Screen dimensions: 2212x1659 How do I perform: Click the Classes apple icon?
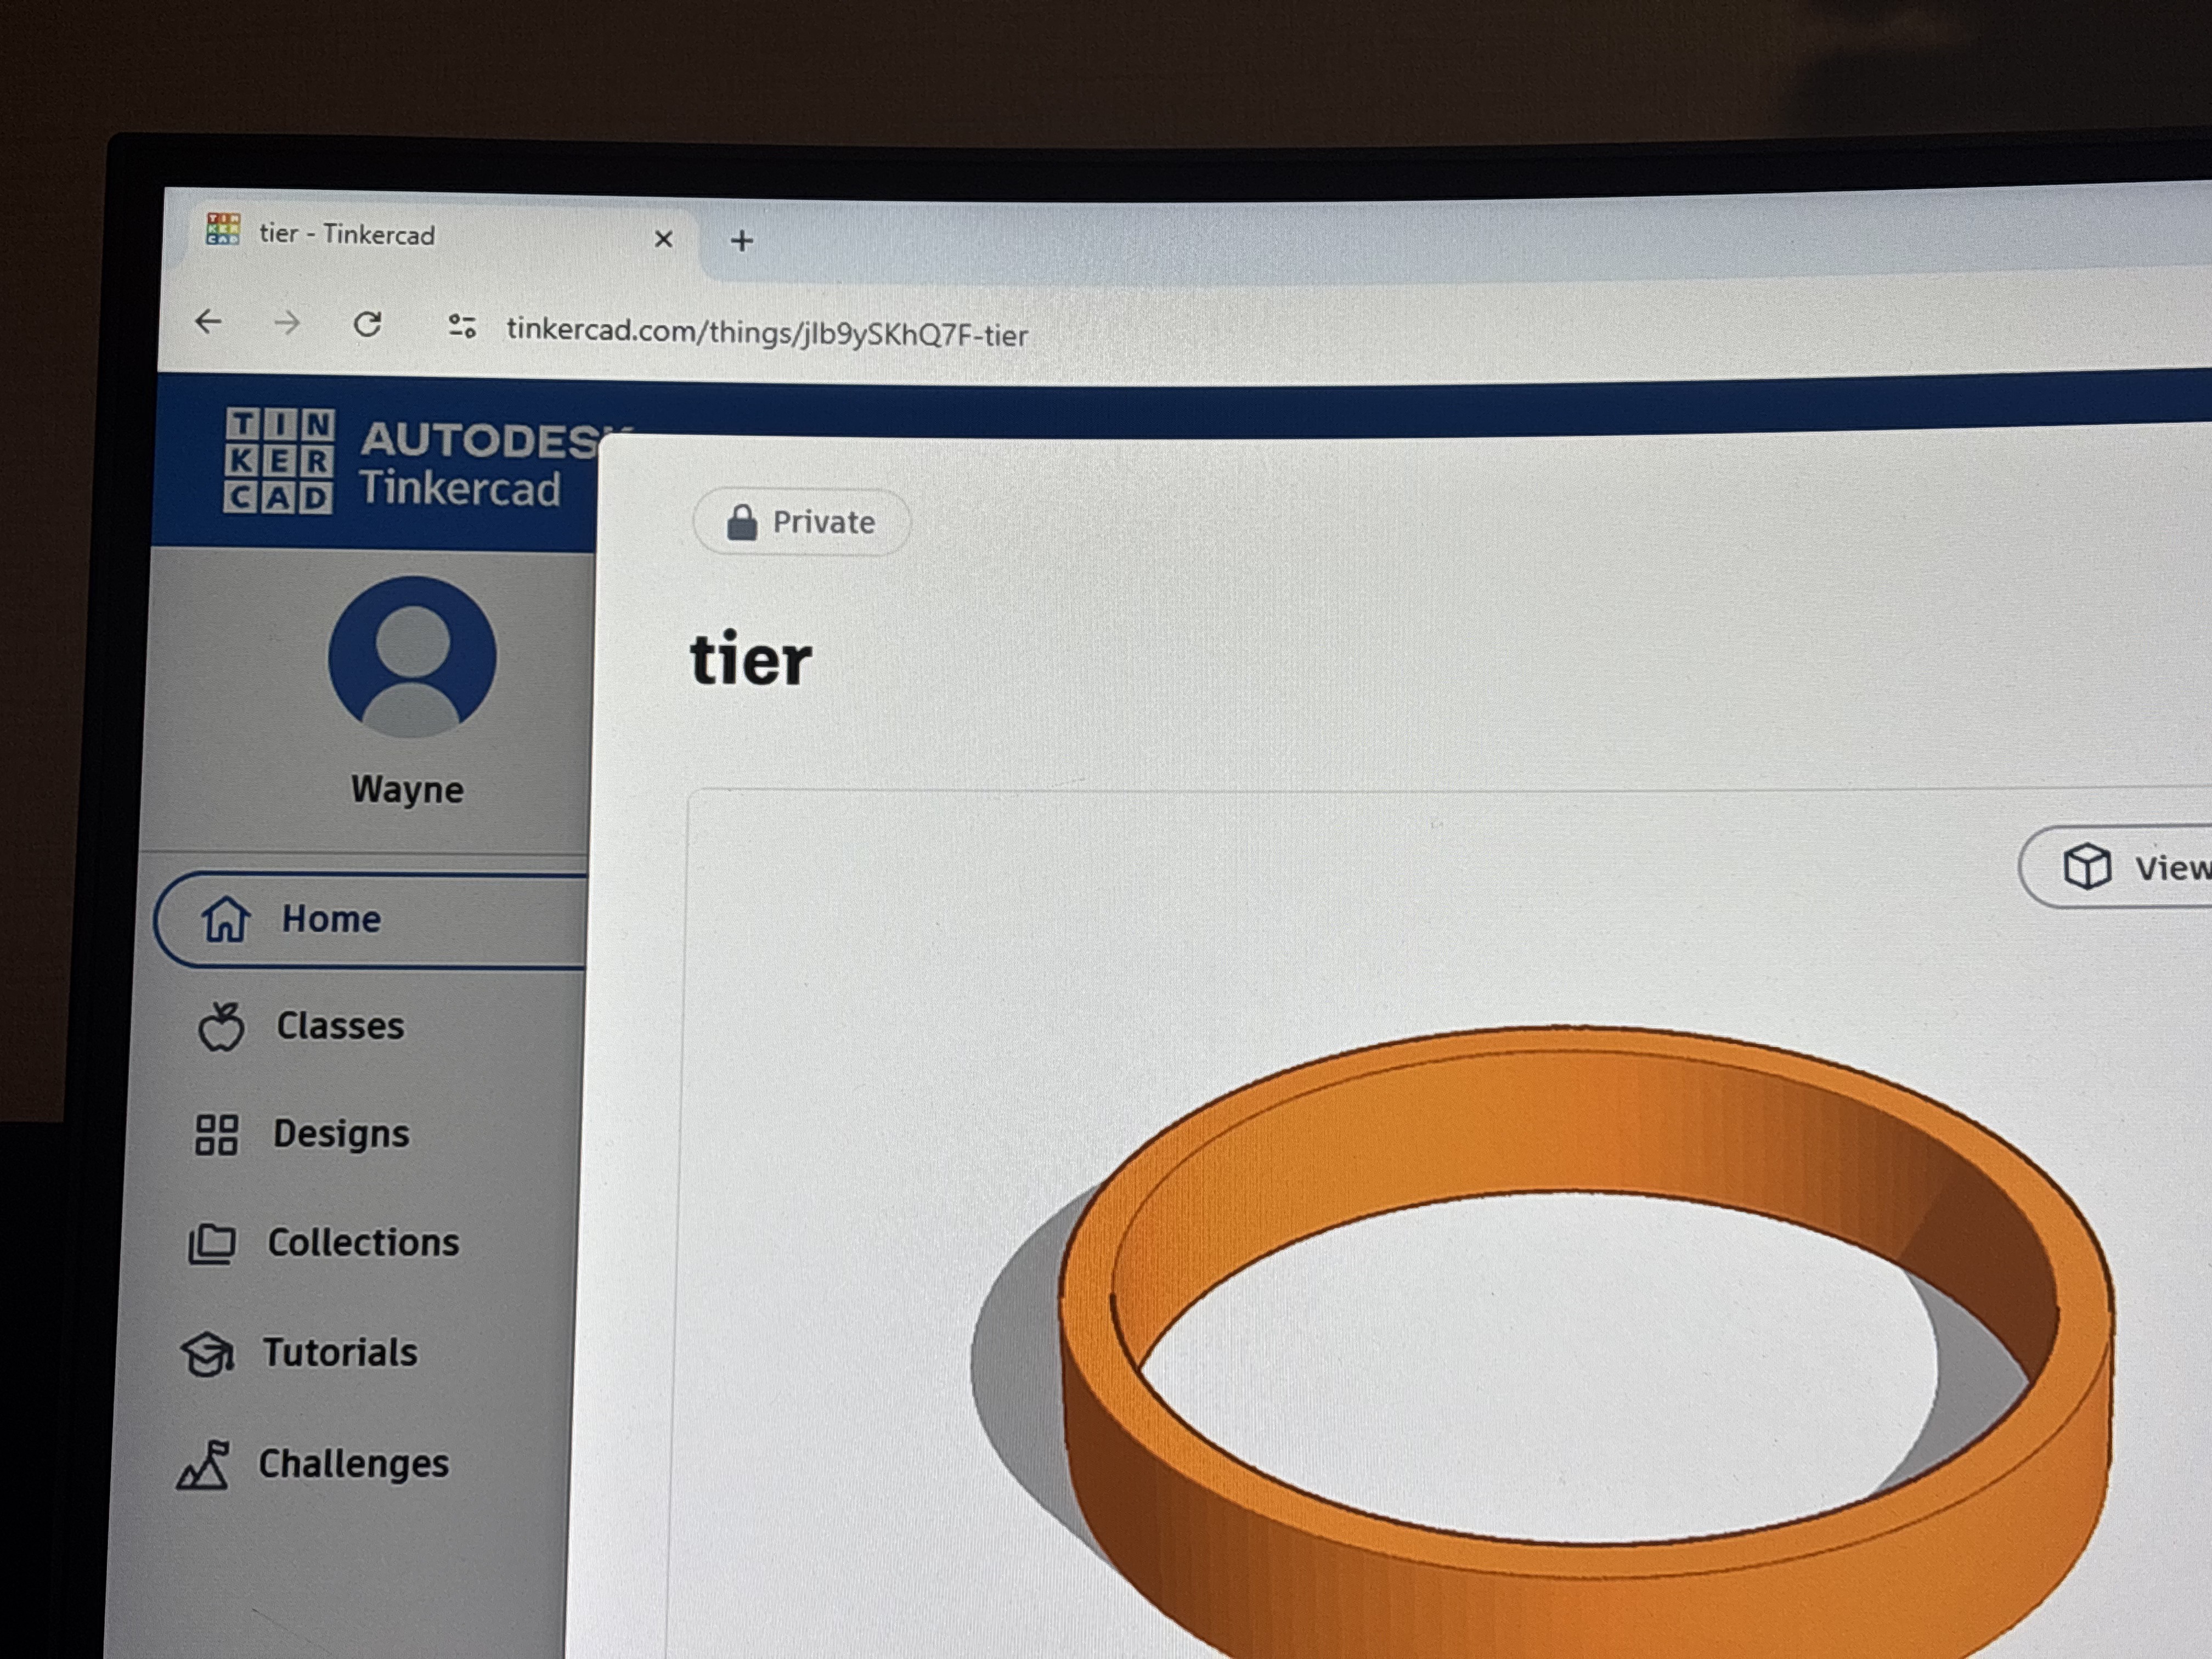[x=221, y=1026]
